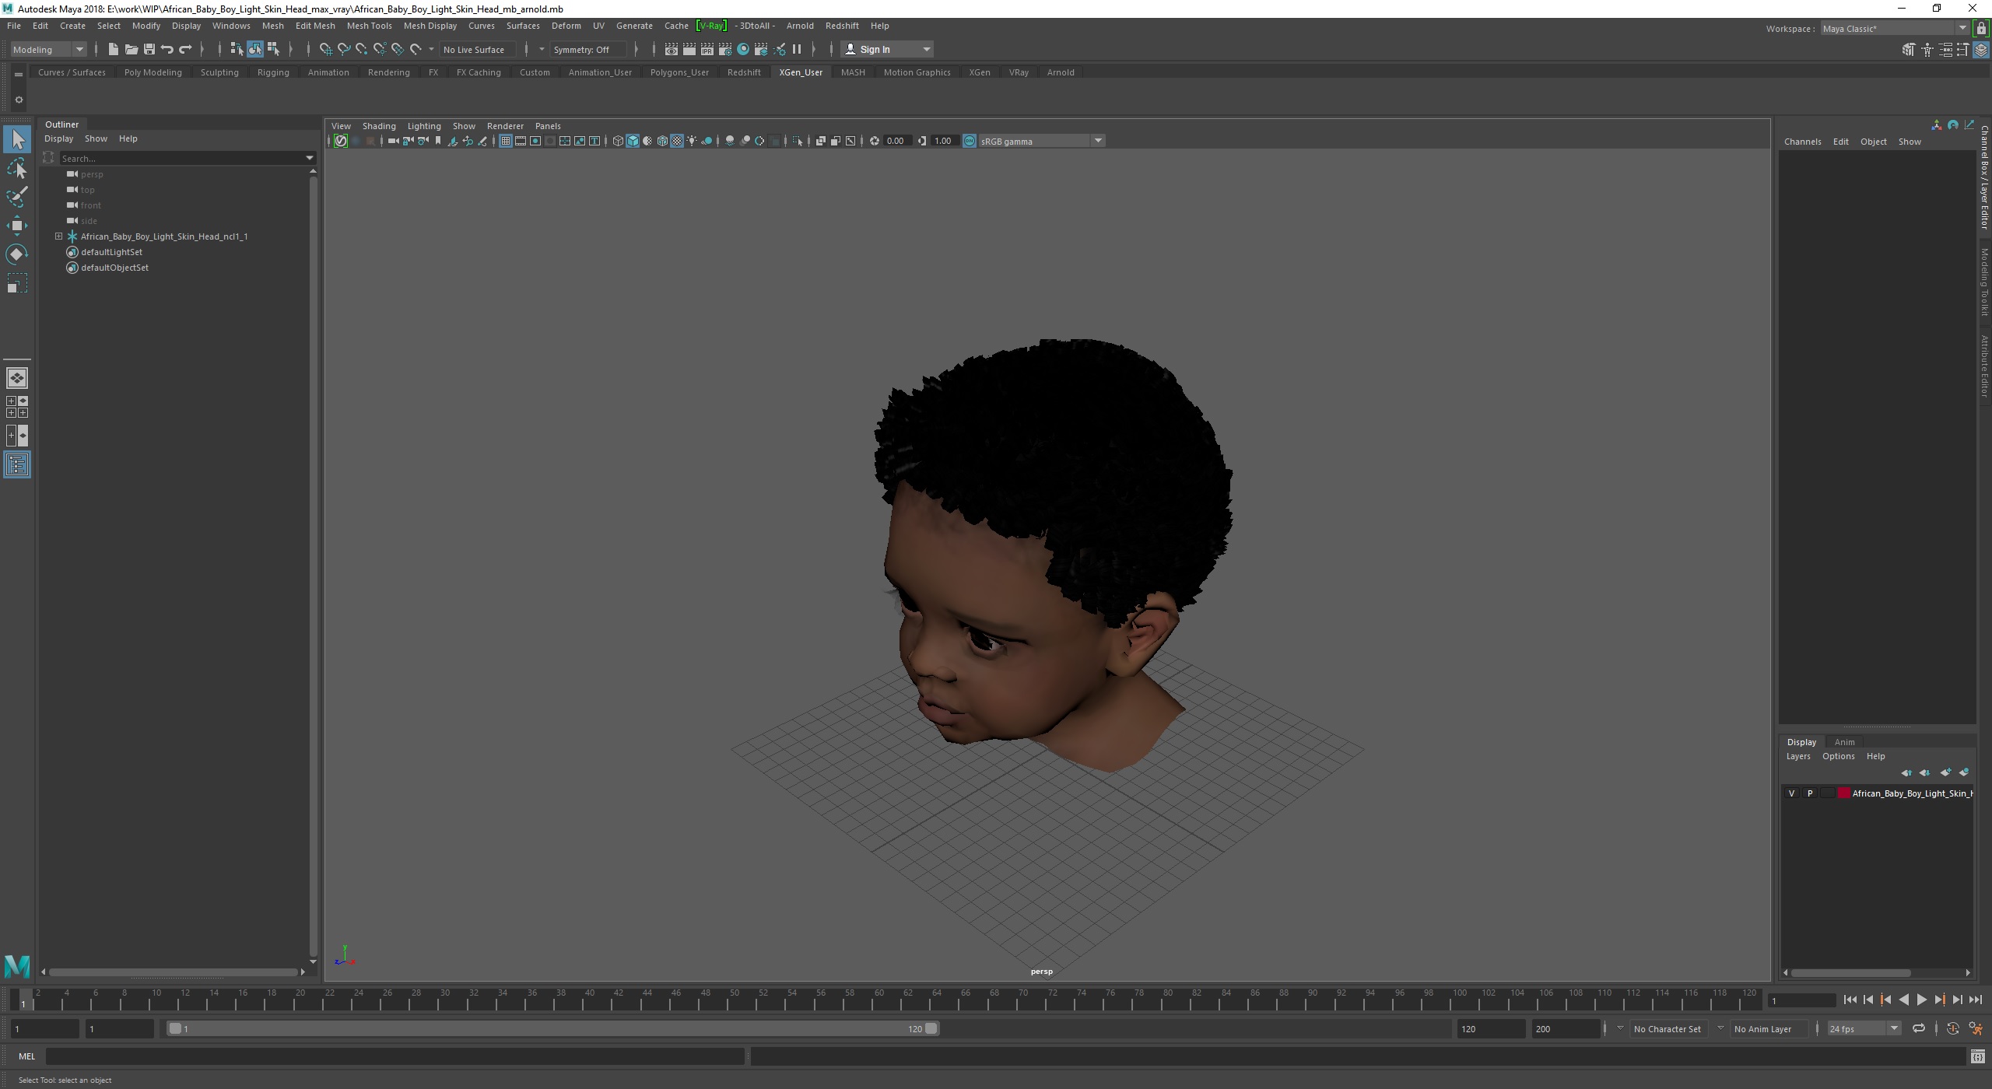Play the animation forwards
Image resolution: width=1992 pixels, height=1089 pixels.
click(1922, 1000)
